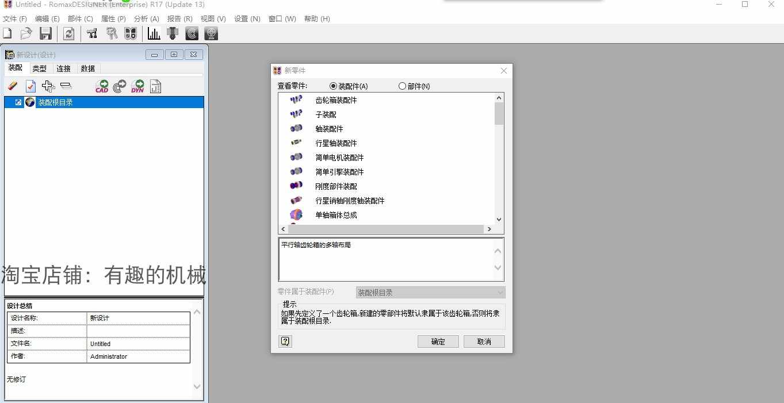Open the 窗口 (W) menu
The width and height of the screenshot is (784, 403).
click(282, 18)
